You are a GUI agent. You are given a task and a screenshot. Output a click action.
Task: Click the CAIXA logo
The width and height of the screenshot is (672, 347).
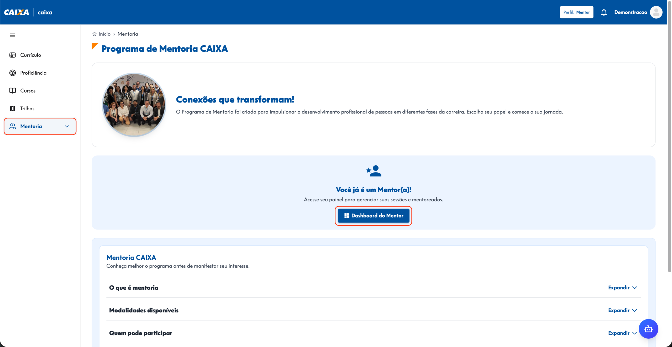[x=17, y=12]
